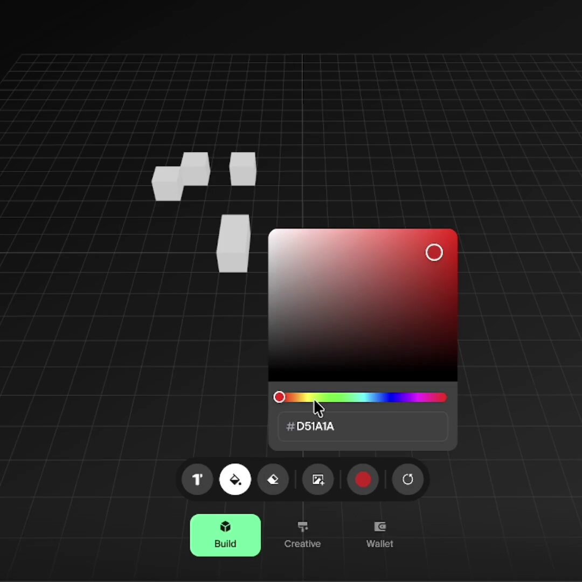Click the saturation picker circle handle
Viewport: 582px width, 582px height.
434,252
